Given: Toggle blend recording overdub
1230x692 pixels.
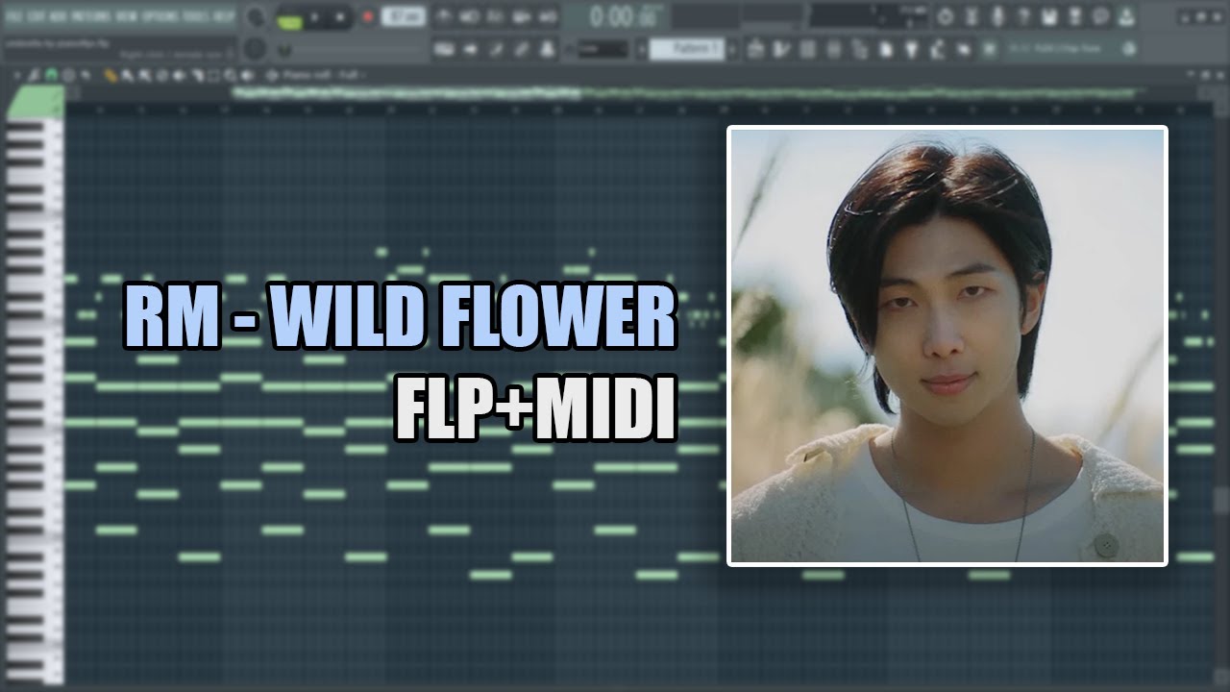Looking at the screenshot, I should 521,16.
